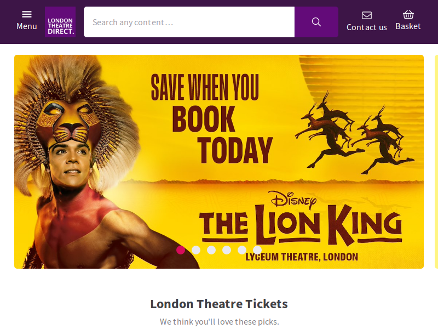Select the fifth carousel dot

click(242, 250)
